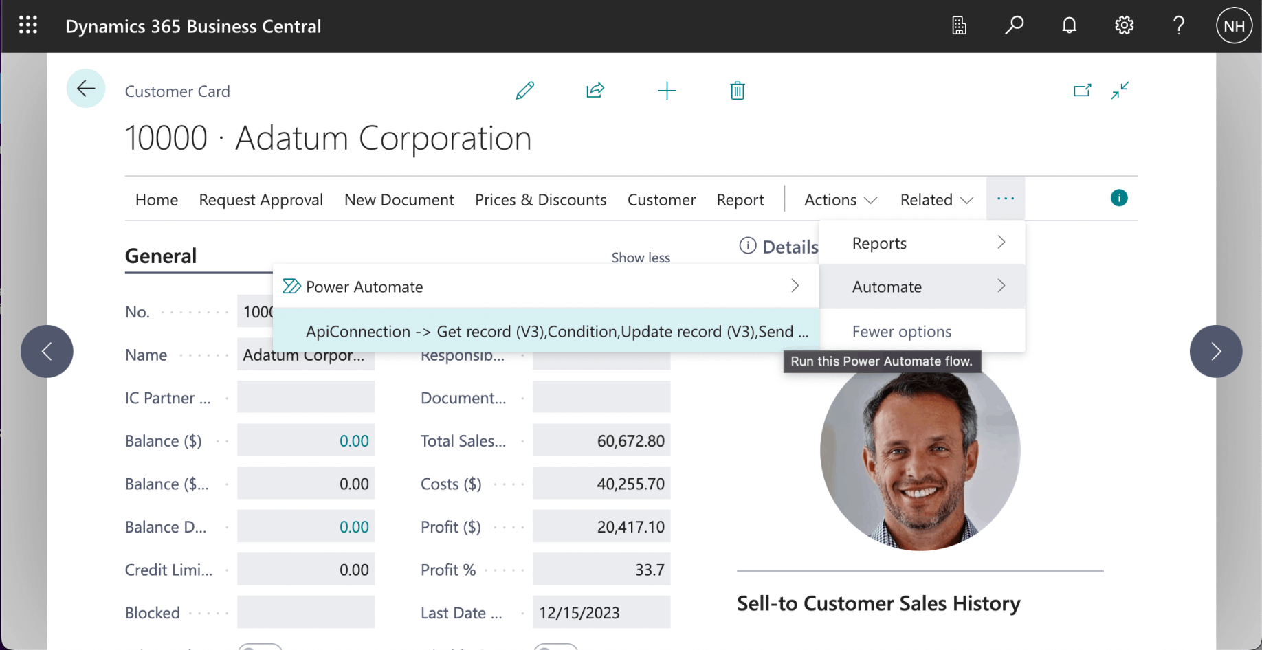Create new record with plus icon
This screenshot has width=1262, height=650.
(667, 91)
